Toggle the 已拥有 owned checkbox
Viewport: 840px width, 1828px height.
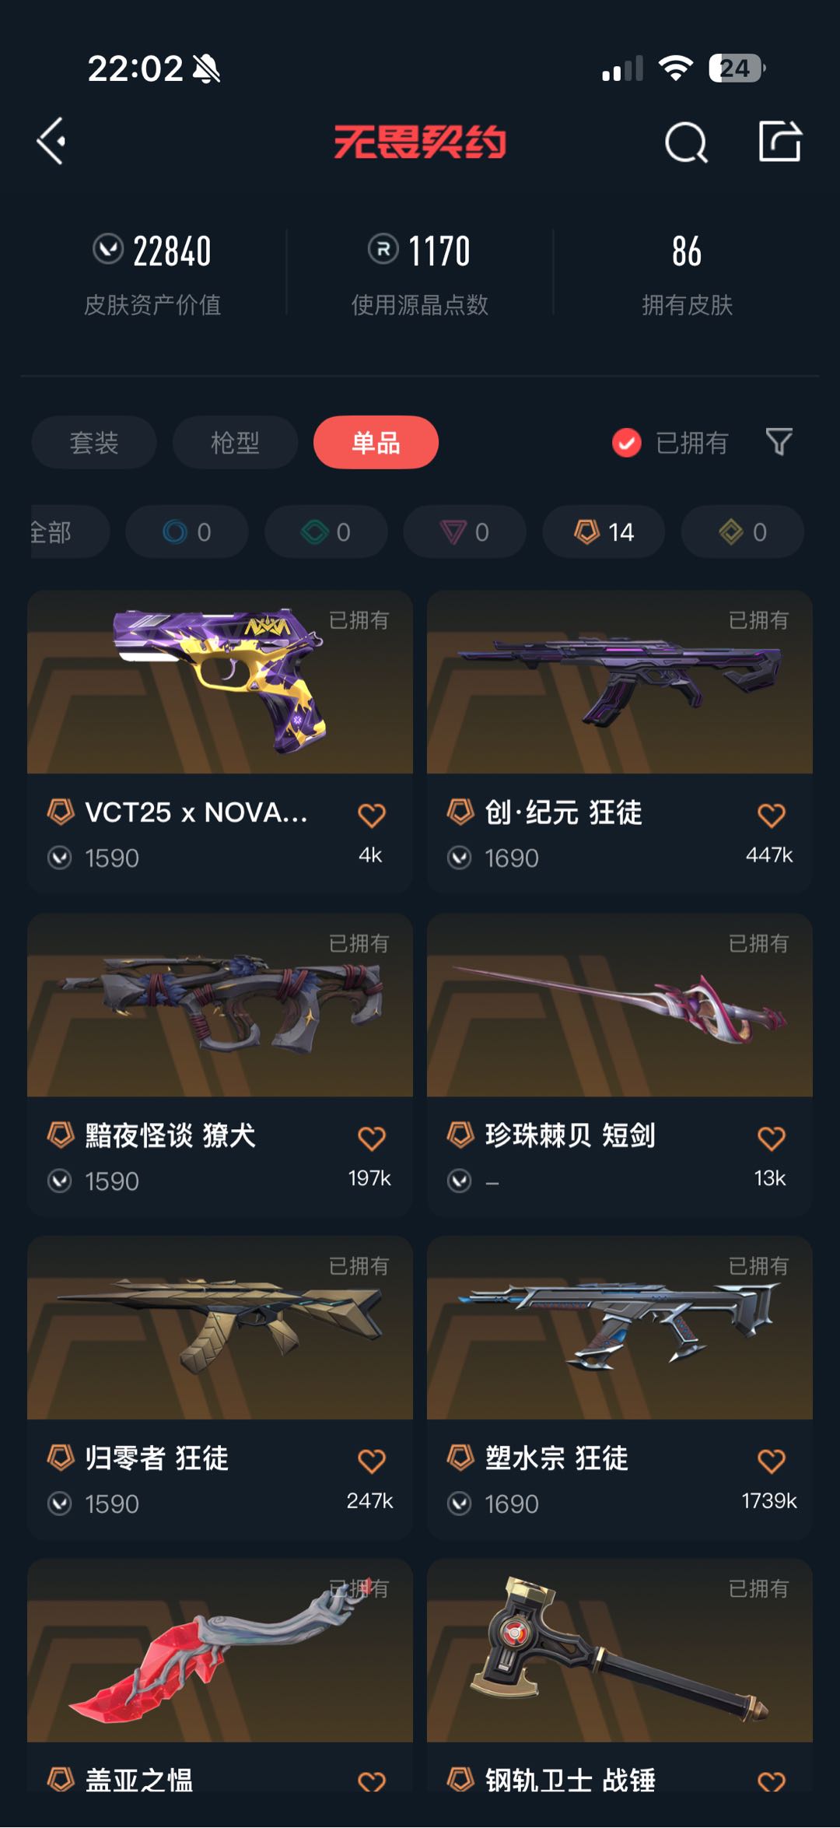click(626, 443)
